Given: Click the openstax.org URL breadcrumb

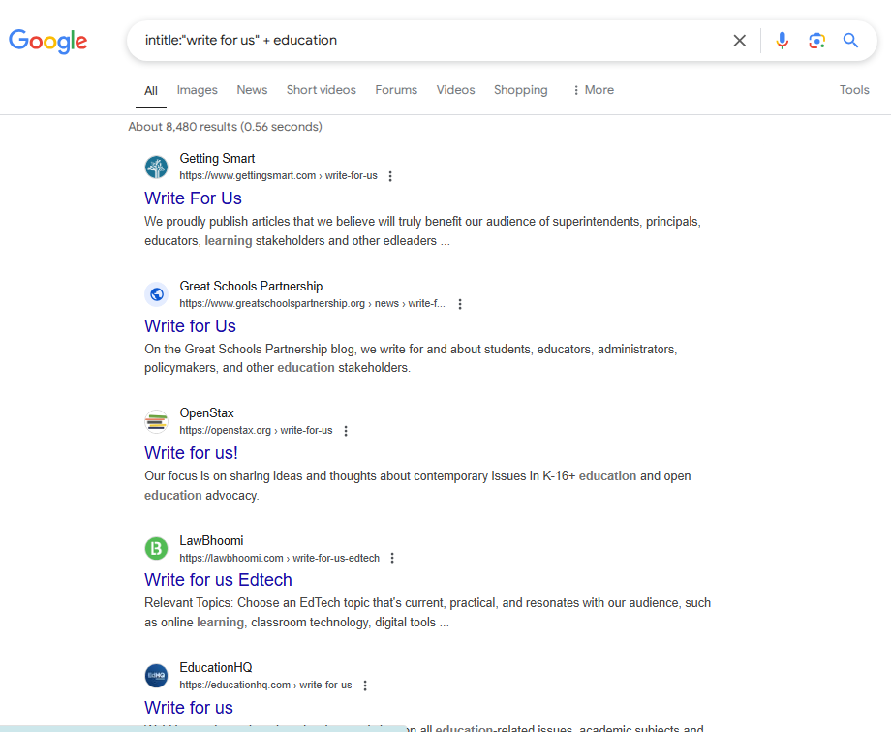Looking at the screenshot, I should (x=256, y=431).
